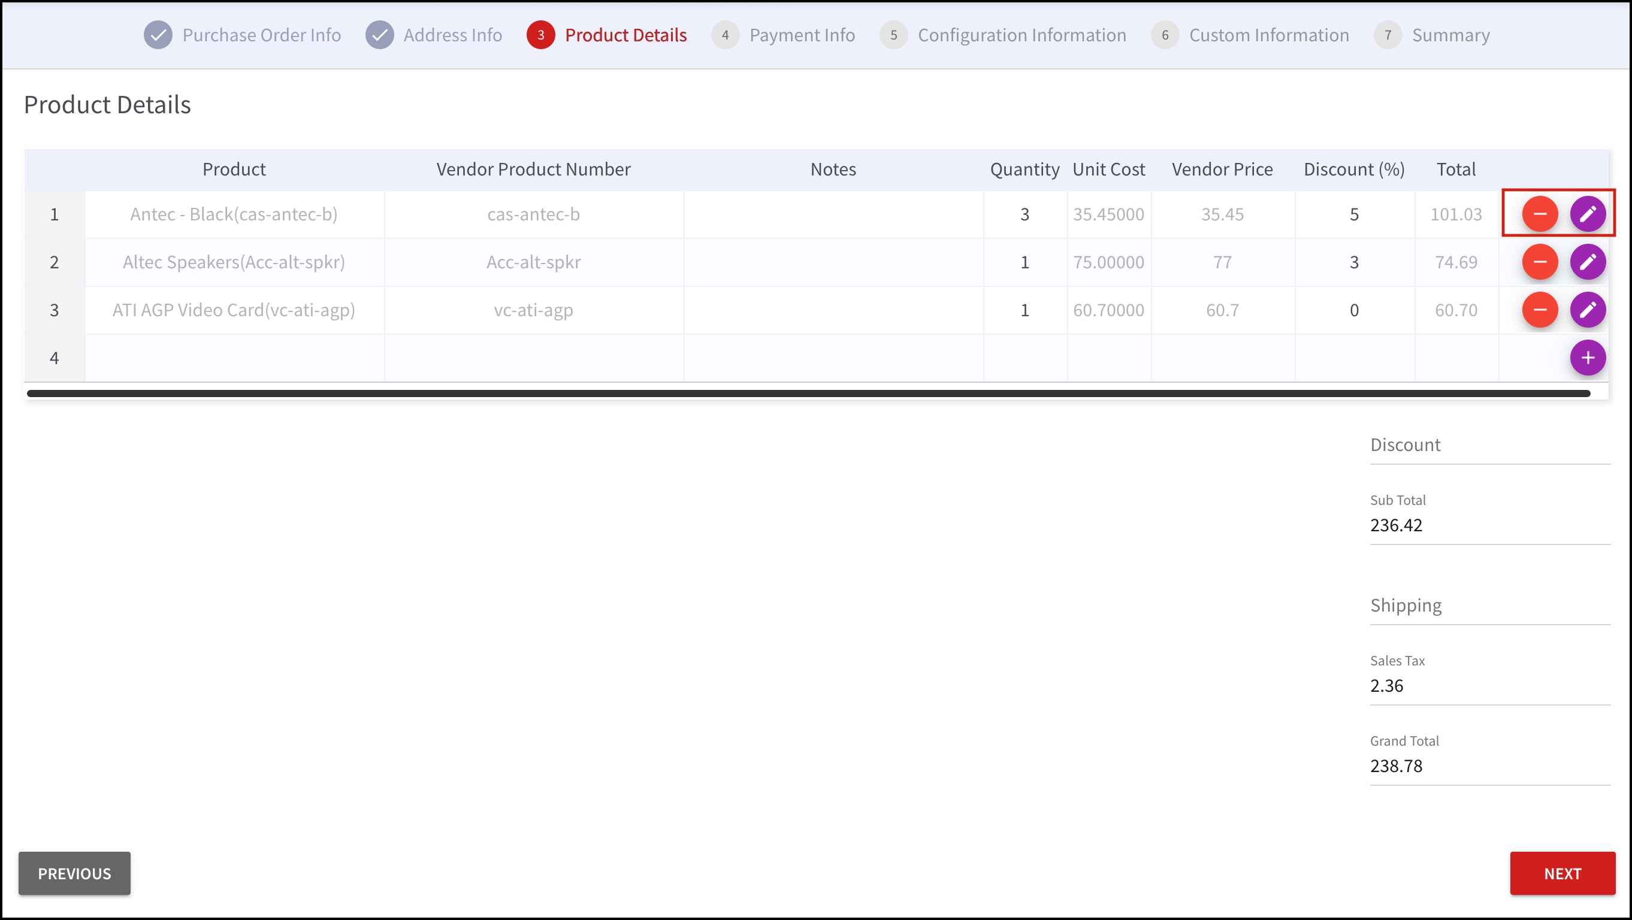Remove the Antec Black product row
Image resolution: width=1632 pixels, height=920 pixels.
point(1540,214)
